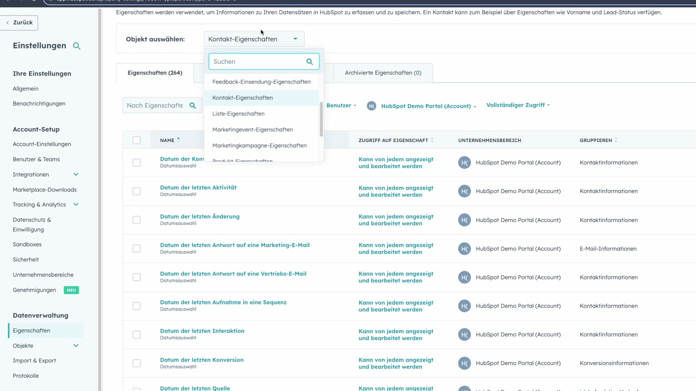Click the sort icon on the GRUPPIEREN column
Screen dimensions: 696x391
tap(616, 140)
